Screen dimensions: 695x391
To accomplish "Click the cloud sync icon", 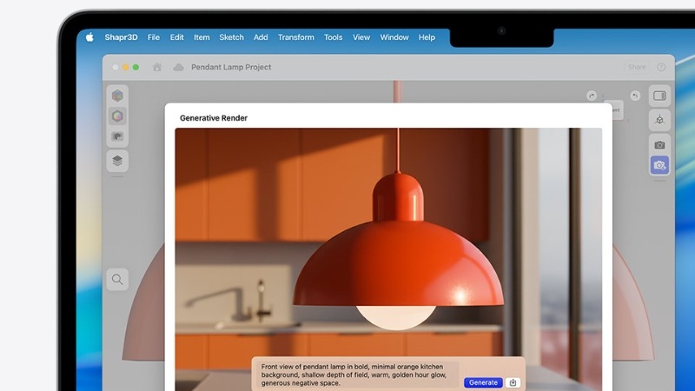I will 178,67.
